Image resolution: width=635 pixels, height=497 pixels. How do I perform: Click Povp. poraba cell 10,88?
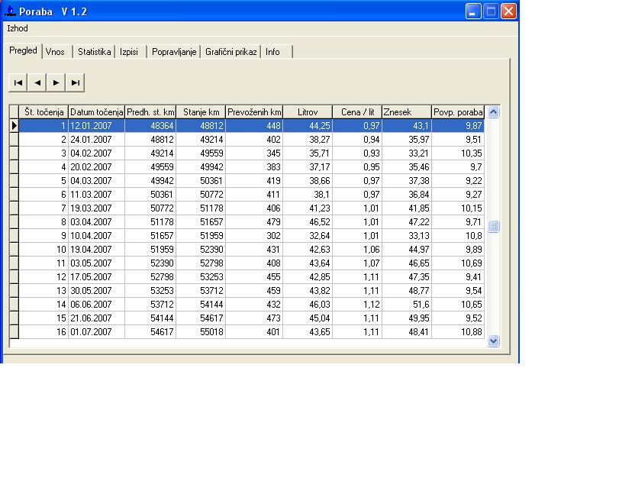[458, 332]
